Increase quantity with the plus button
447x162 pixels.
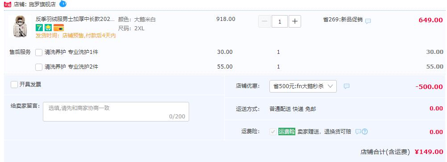(295, 21)
